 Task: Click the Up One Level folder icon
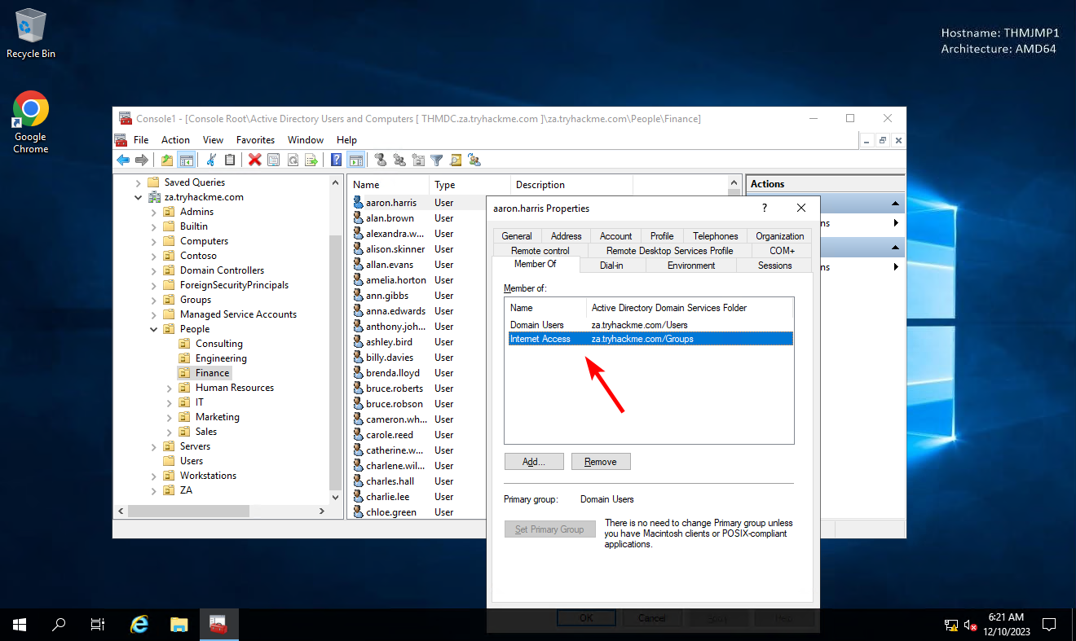[167, 160]
